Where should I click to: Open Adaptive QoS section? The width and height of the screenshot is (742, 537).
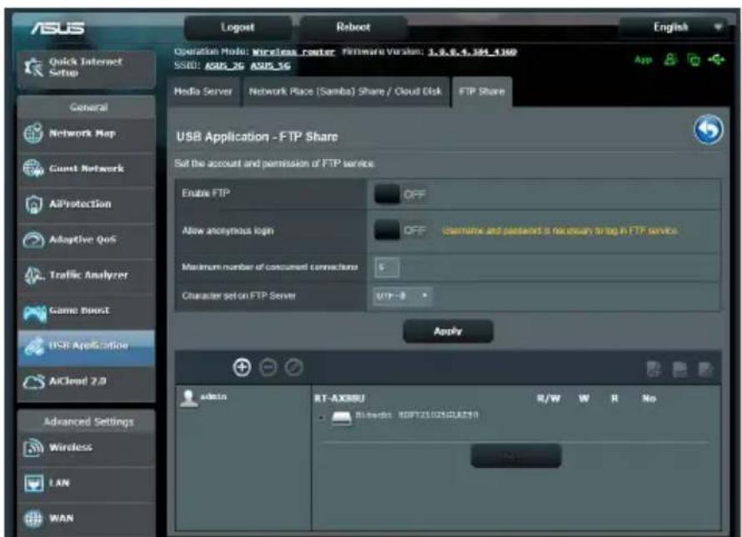[x=86, y=240]
